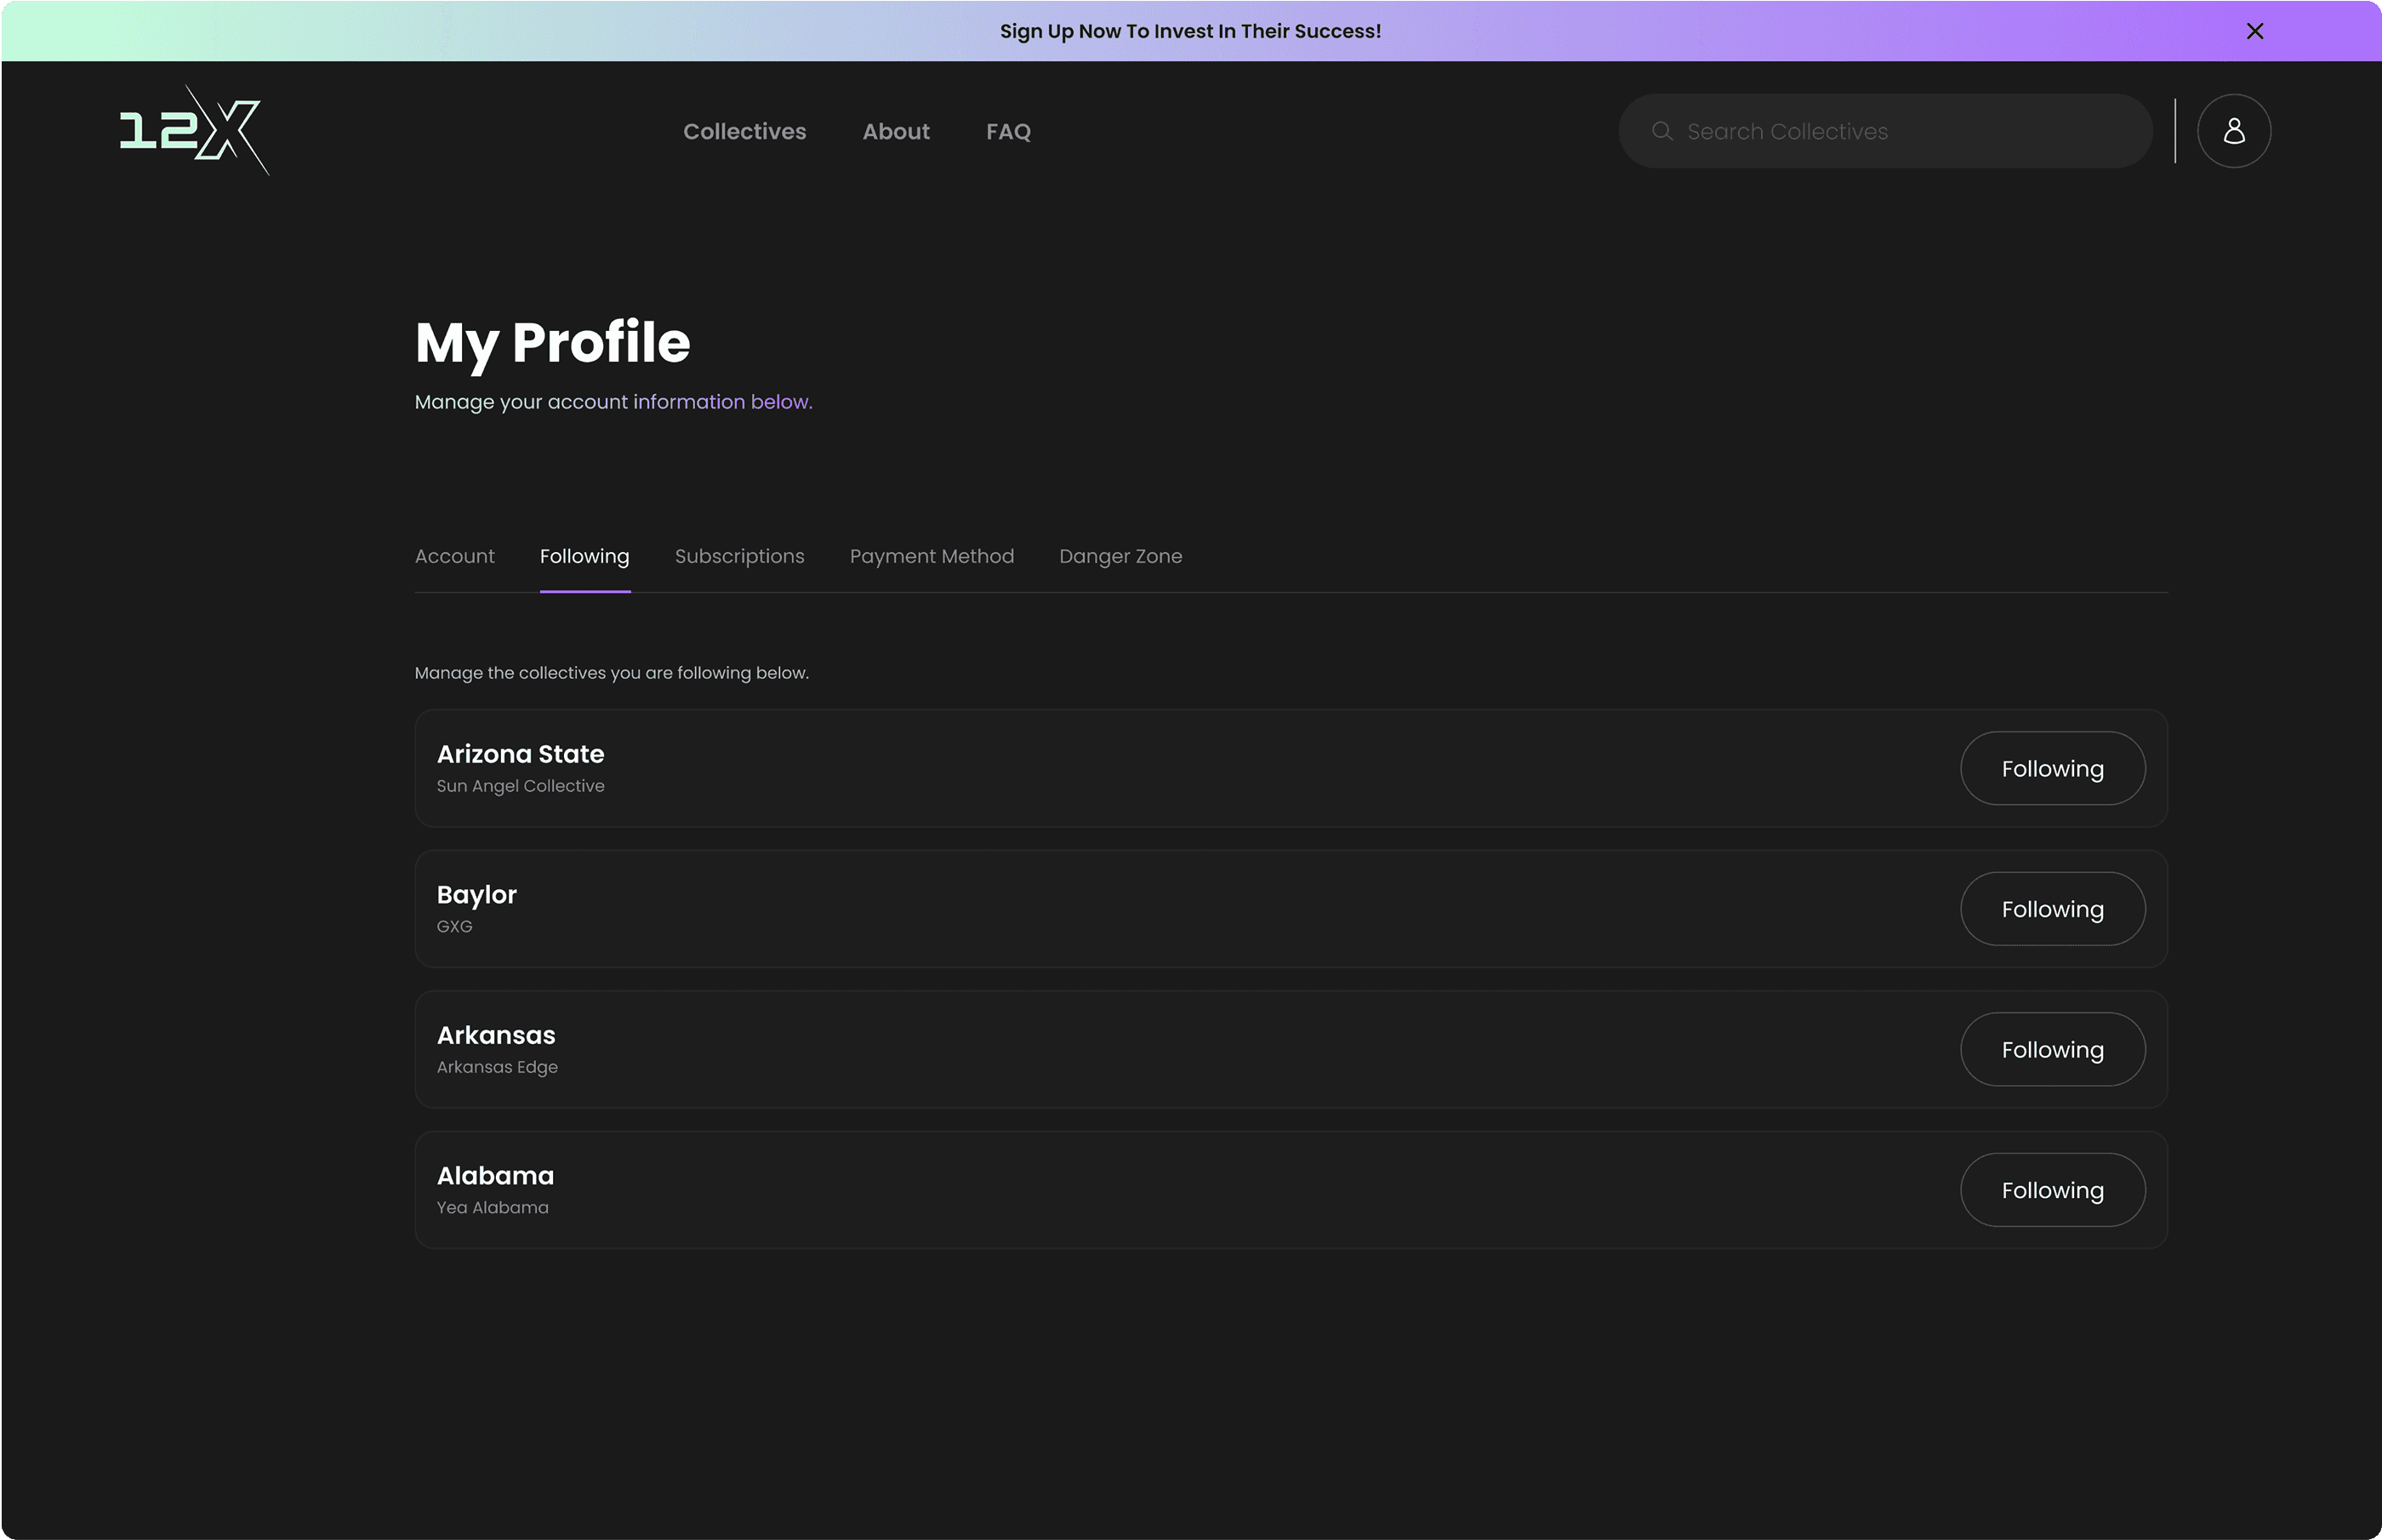The image size is (2382, 1540).
Task: Open the FAQ nav link
Action: (1007, 131)
